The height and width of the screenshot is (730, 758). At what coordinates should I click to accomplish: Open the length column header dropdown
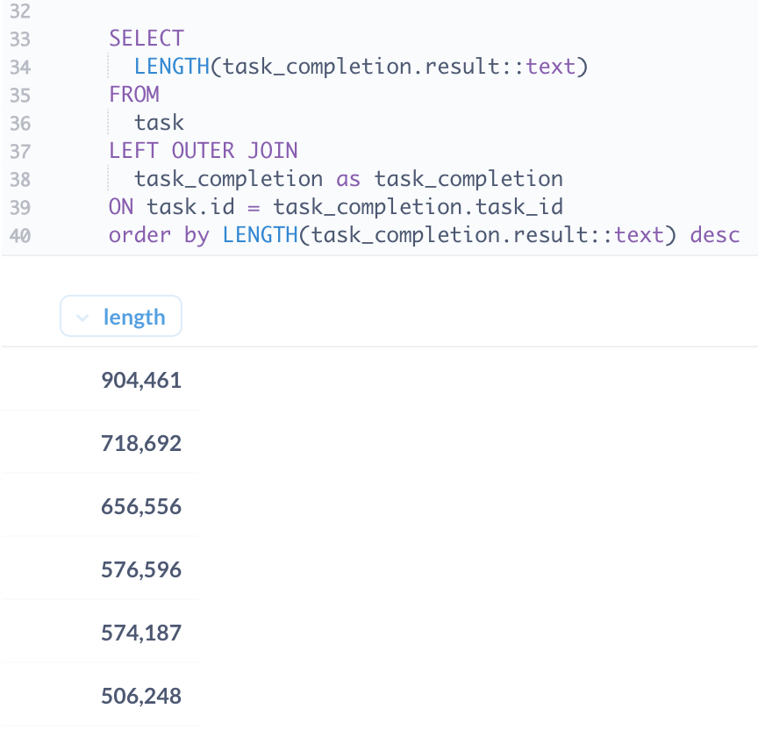(121, 316)
